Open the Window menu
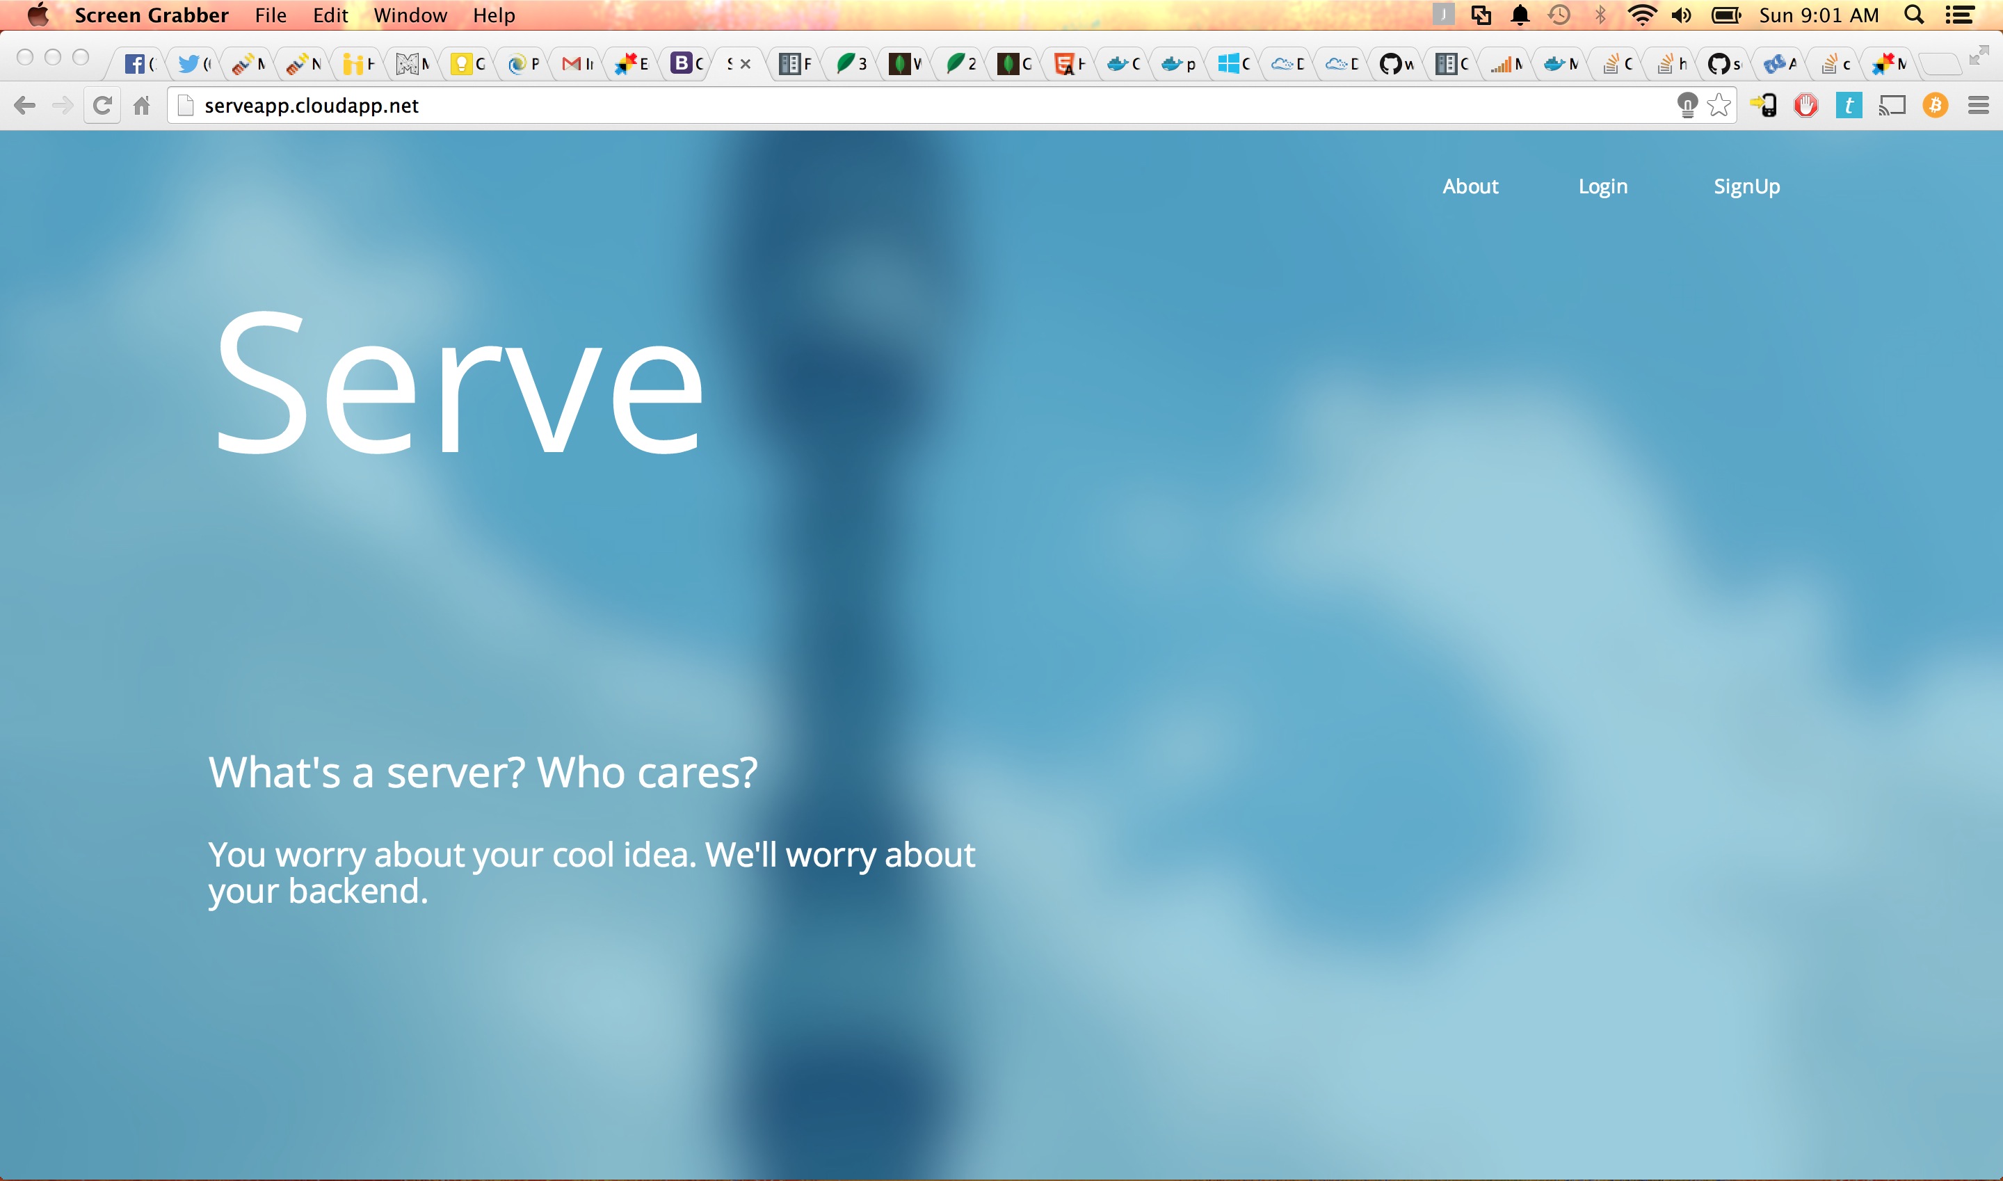The image size is (2003, 1181). pos(410,15)
